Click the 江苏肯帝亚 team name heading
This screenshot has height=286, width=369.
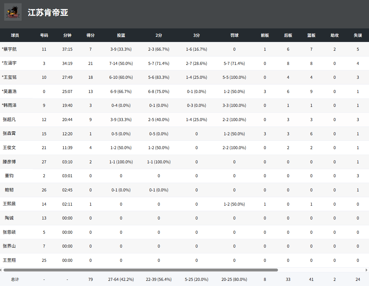point(48,13)
